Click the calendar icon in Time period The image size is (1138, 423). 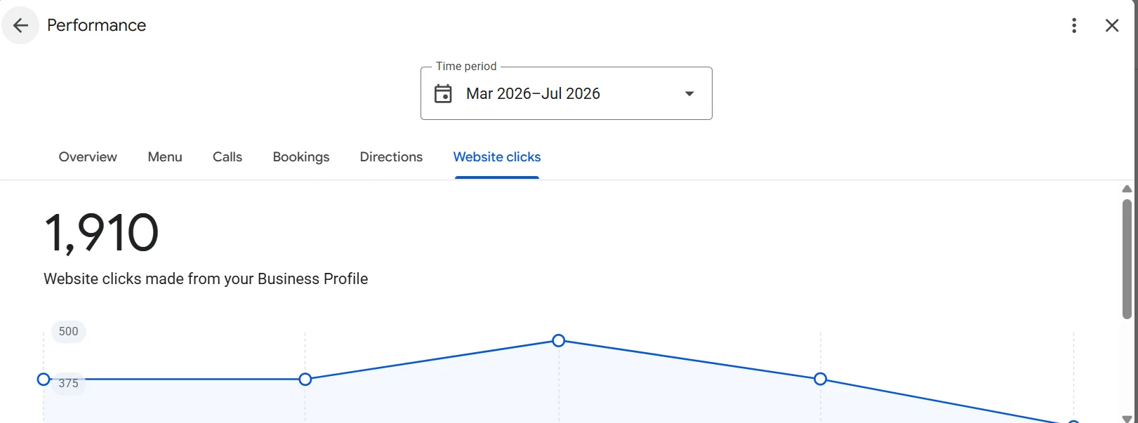[443, 93]
